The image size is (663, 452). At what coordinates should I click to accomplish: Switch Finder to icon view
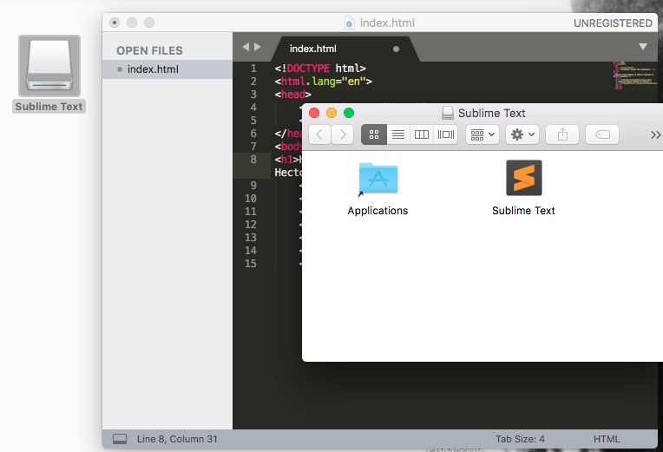pyautogui.click(x=374, y=134)
